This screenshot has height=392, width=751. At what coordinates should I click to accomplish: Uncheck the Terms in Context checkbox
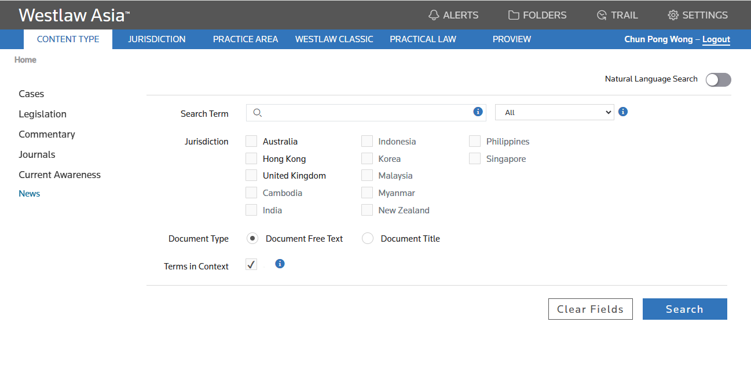pos(251,265)
